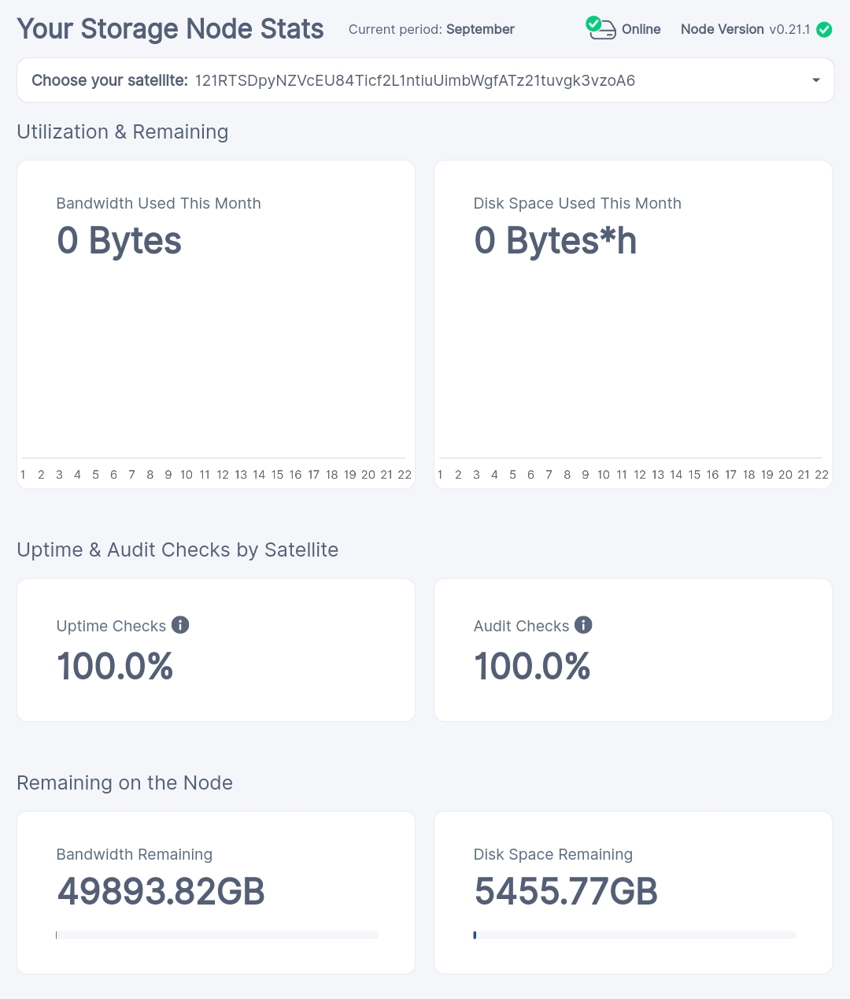Click the Uptime Checks info icon
Image resolution: width=850 pixels, height=999 pixels.
click(180, 625)
